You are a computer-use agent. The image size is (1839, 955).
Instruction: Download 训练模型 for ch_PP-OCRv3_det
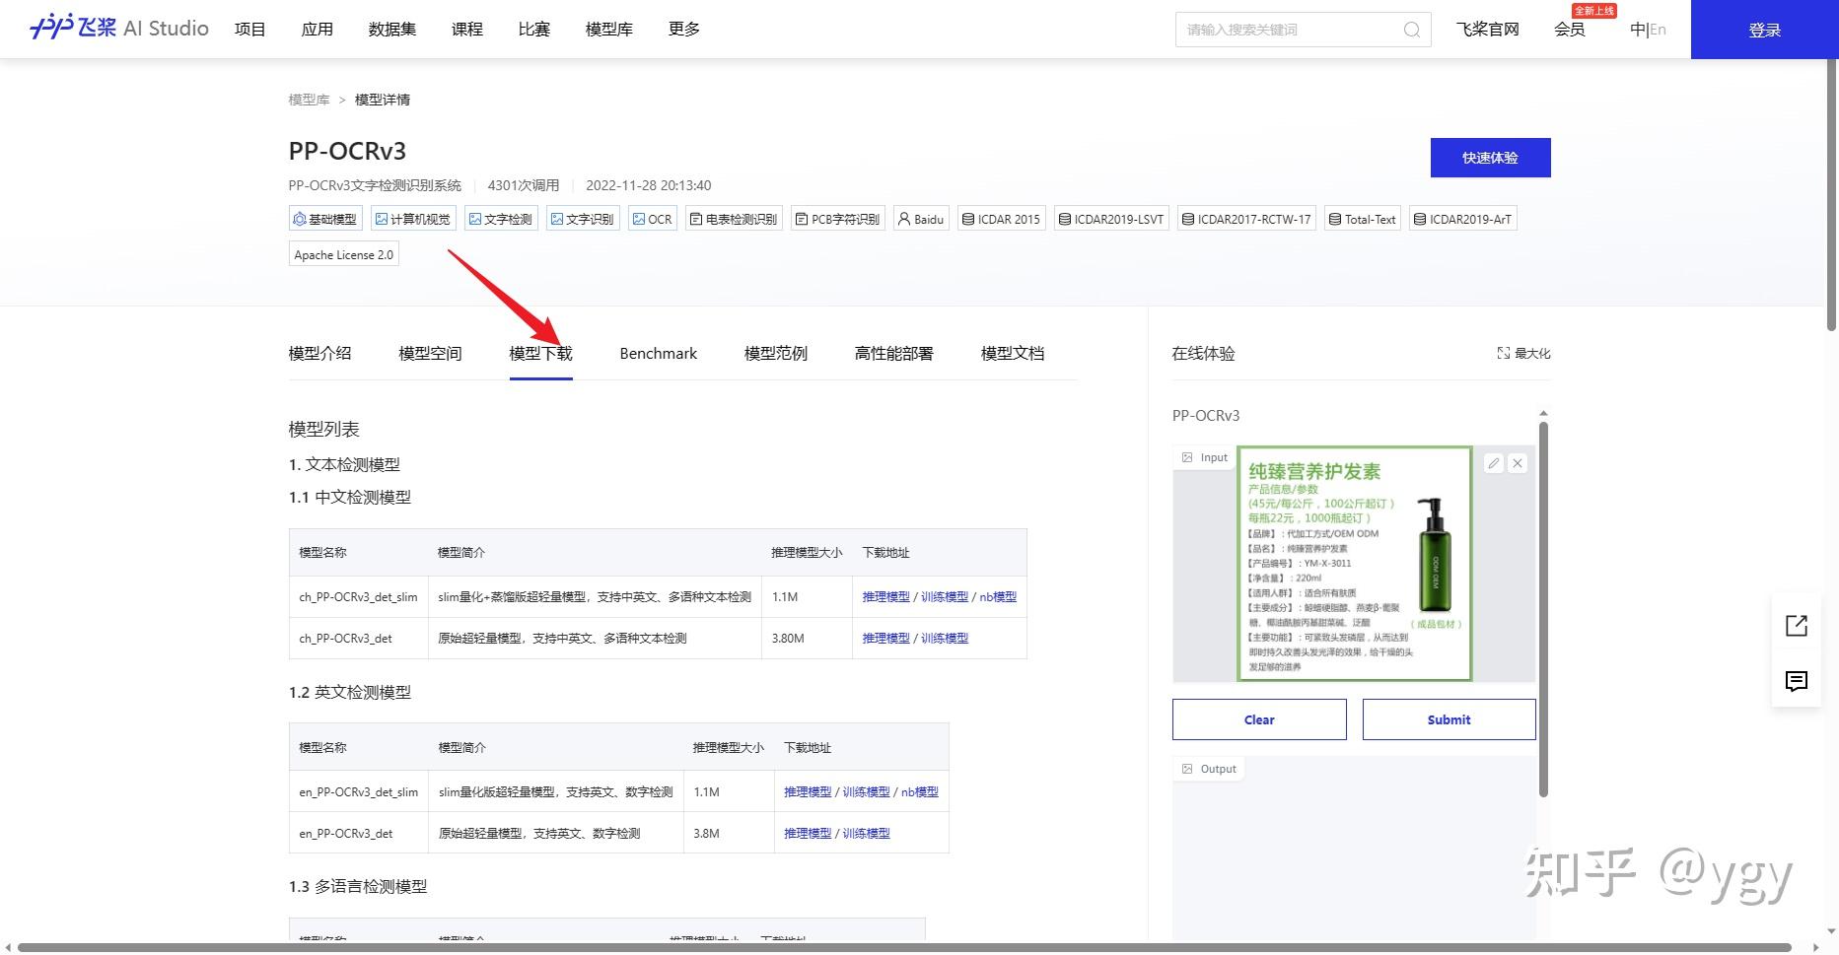pos(945,638)
